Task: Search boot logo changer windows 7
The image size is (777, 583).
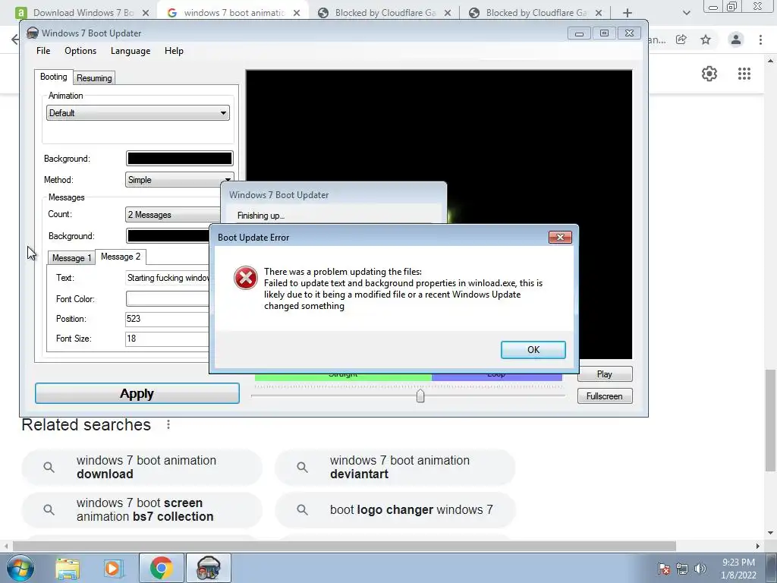Action: click(395, 509)
